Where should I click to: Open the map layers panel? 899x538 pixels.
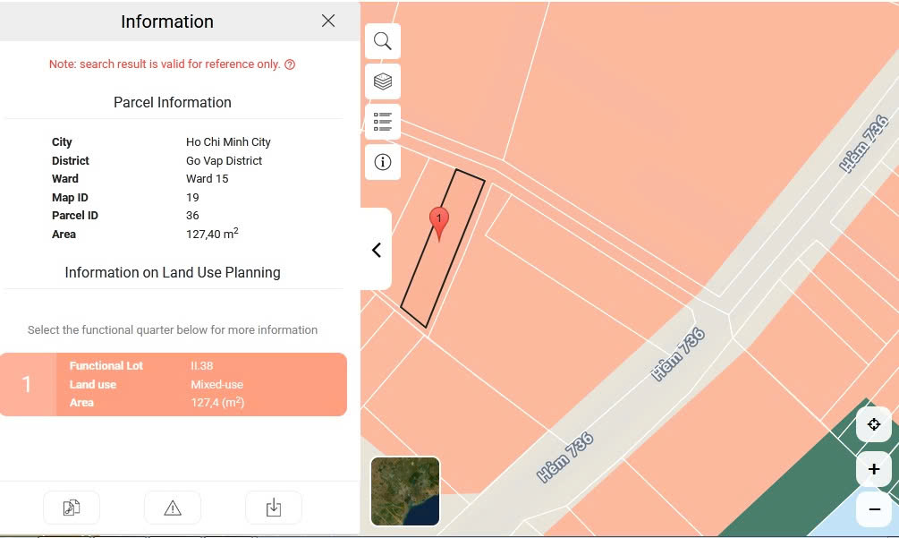[x=382, y=81]
